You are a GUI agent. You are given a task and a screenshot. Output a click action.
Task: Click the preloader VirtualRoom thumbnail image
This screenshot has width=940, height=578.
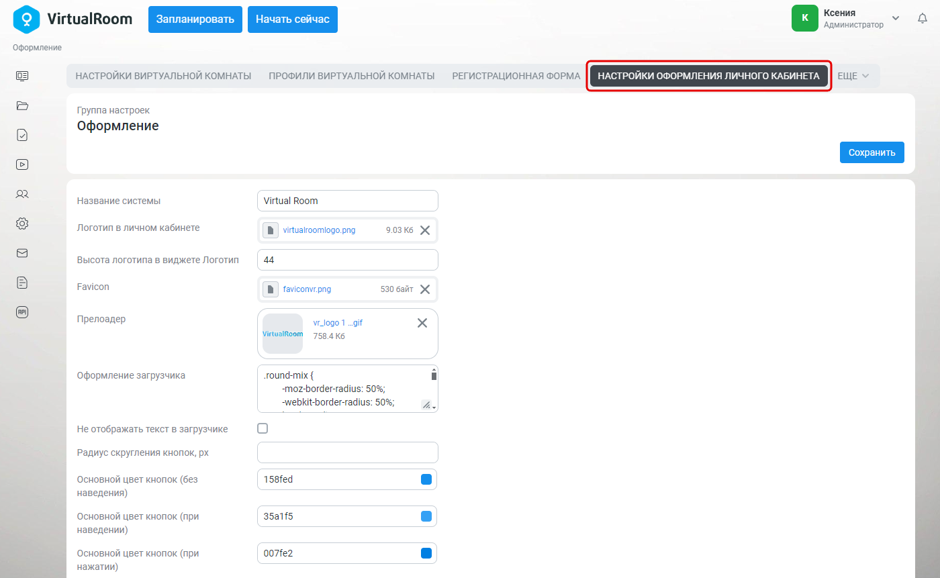283,334
